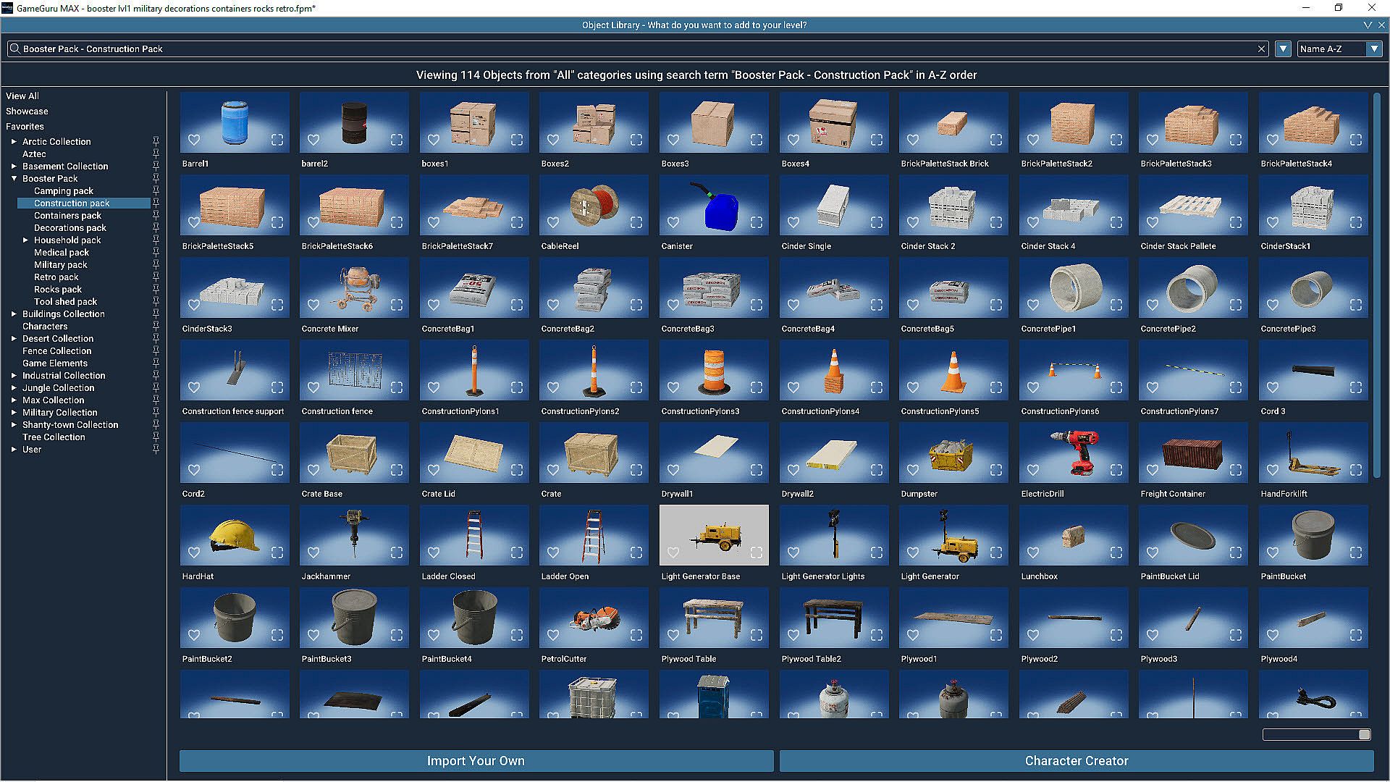Toggle pin next to Arctic Collection
This screenshot has height=782, width=1390.
coord(156,142)
